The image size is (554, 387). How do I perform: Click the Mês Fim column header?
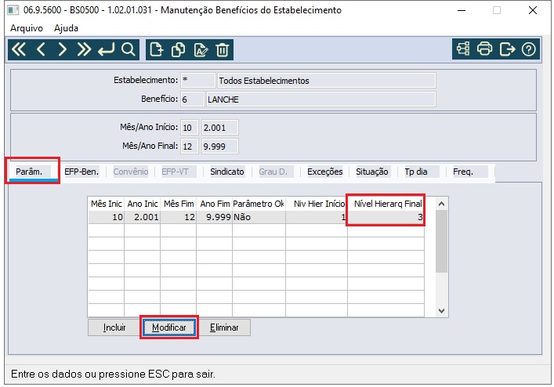(179, 204)
